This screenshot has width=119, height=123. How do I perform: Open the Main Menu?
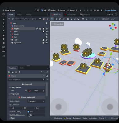[x=9, y=10]
